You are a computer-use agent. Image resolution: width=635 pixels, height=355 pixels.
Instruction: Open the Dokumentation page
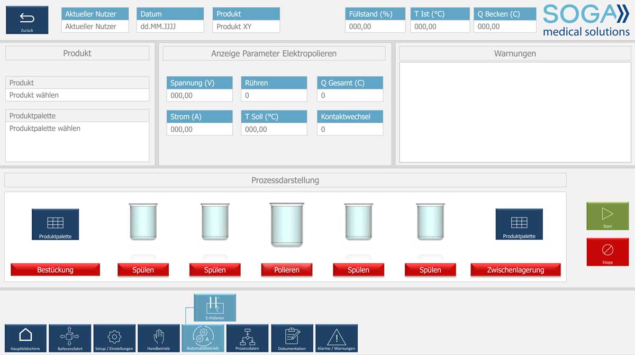(292, 338)
